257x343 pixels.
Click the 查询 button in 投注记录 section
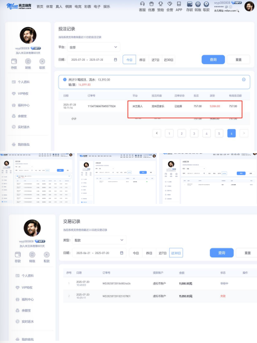click(213, 60)
